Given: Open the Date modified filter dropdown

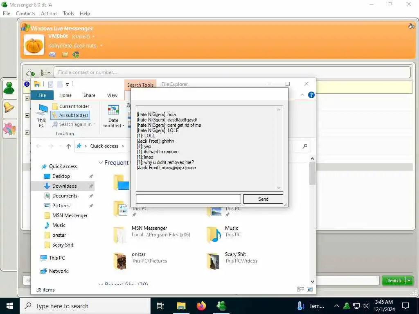Looking at the screenshot, I should 113,116.
